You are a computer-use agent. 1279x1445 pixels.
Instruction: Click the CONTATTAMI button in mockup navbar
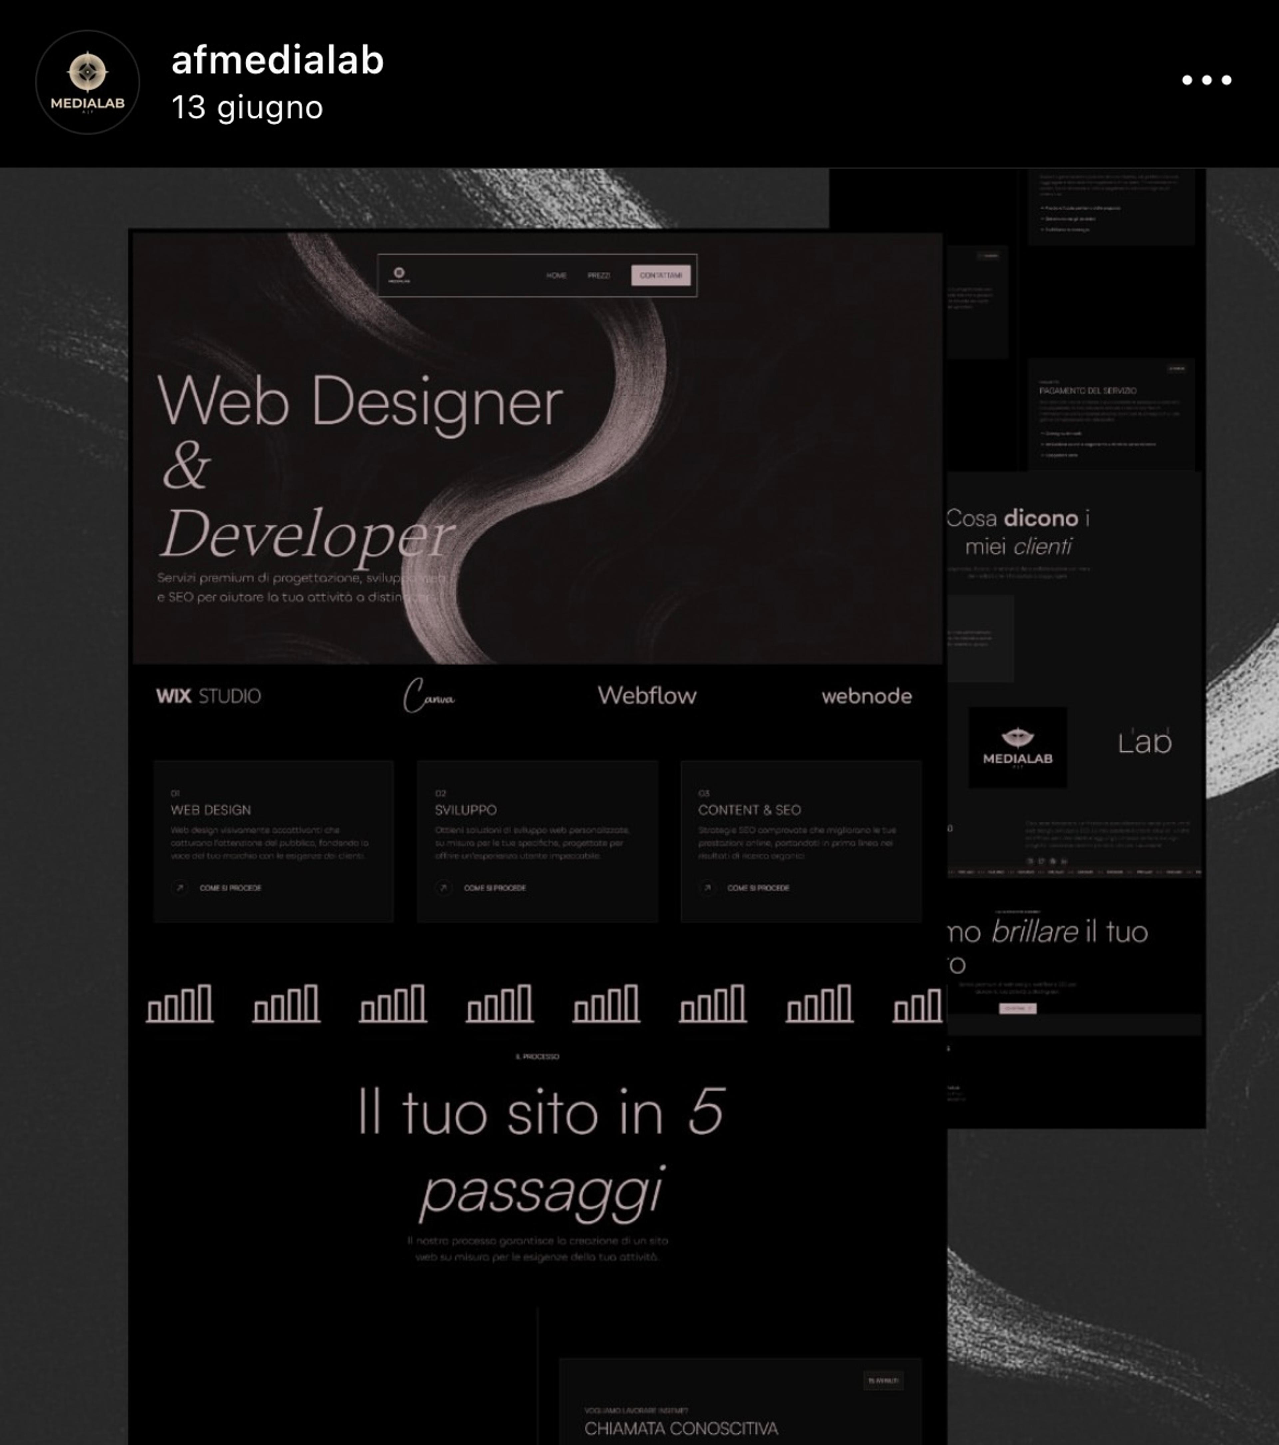click(x=660, y=275)
